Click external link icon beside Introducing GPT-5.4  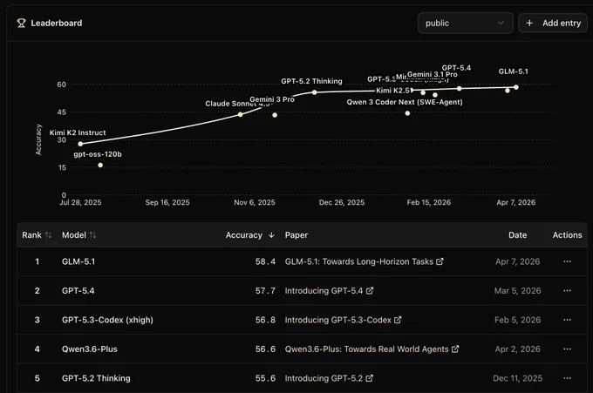coord(370,290)
